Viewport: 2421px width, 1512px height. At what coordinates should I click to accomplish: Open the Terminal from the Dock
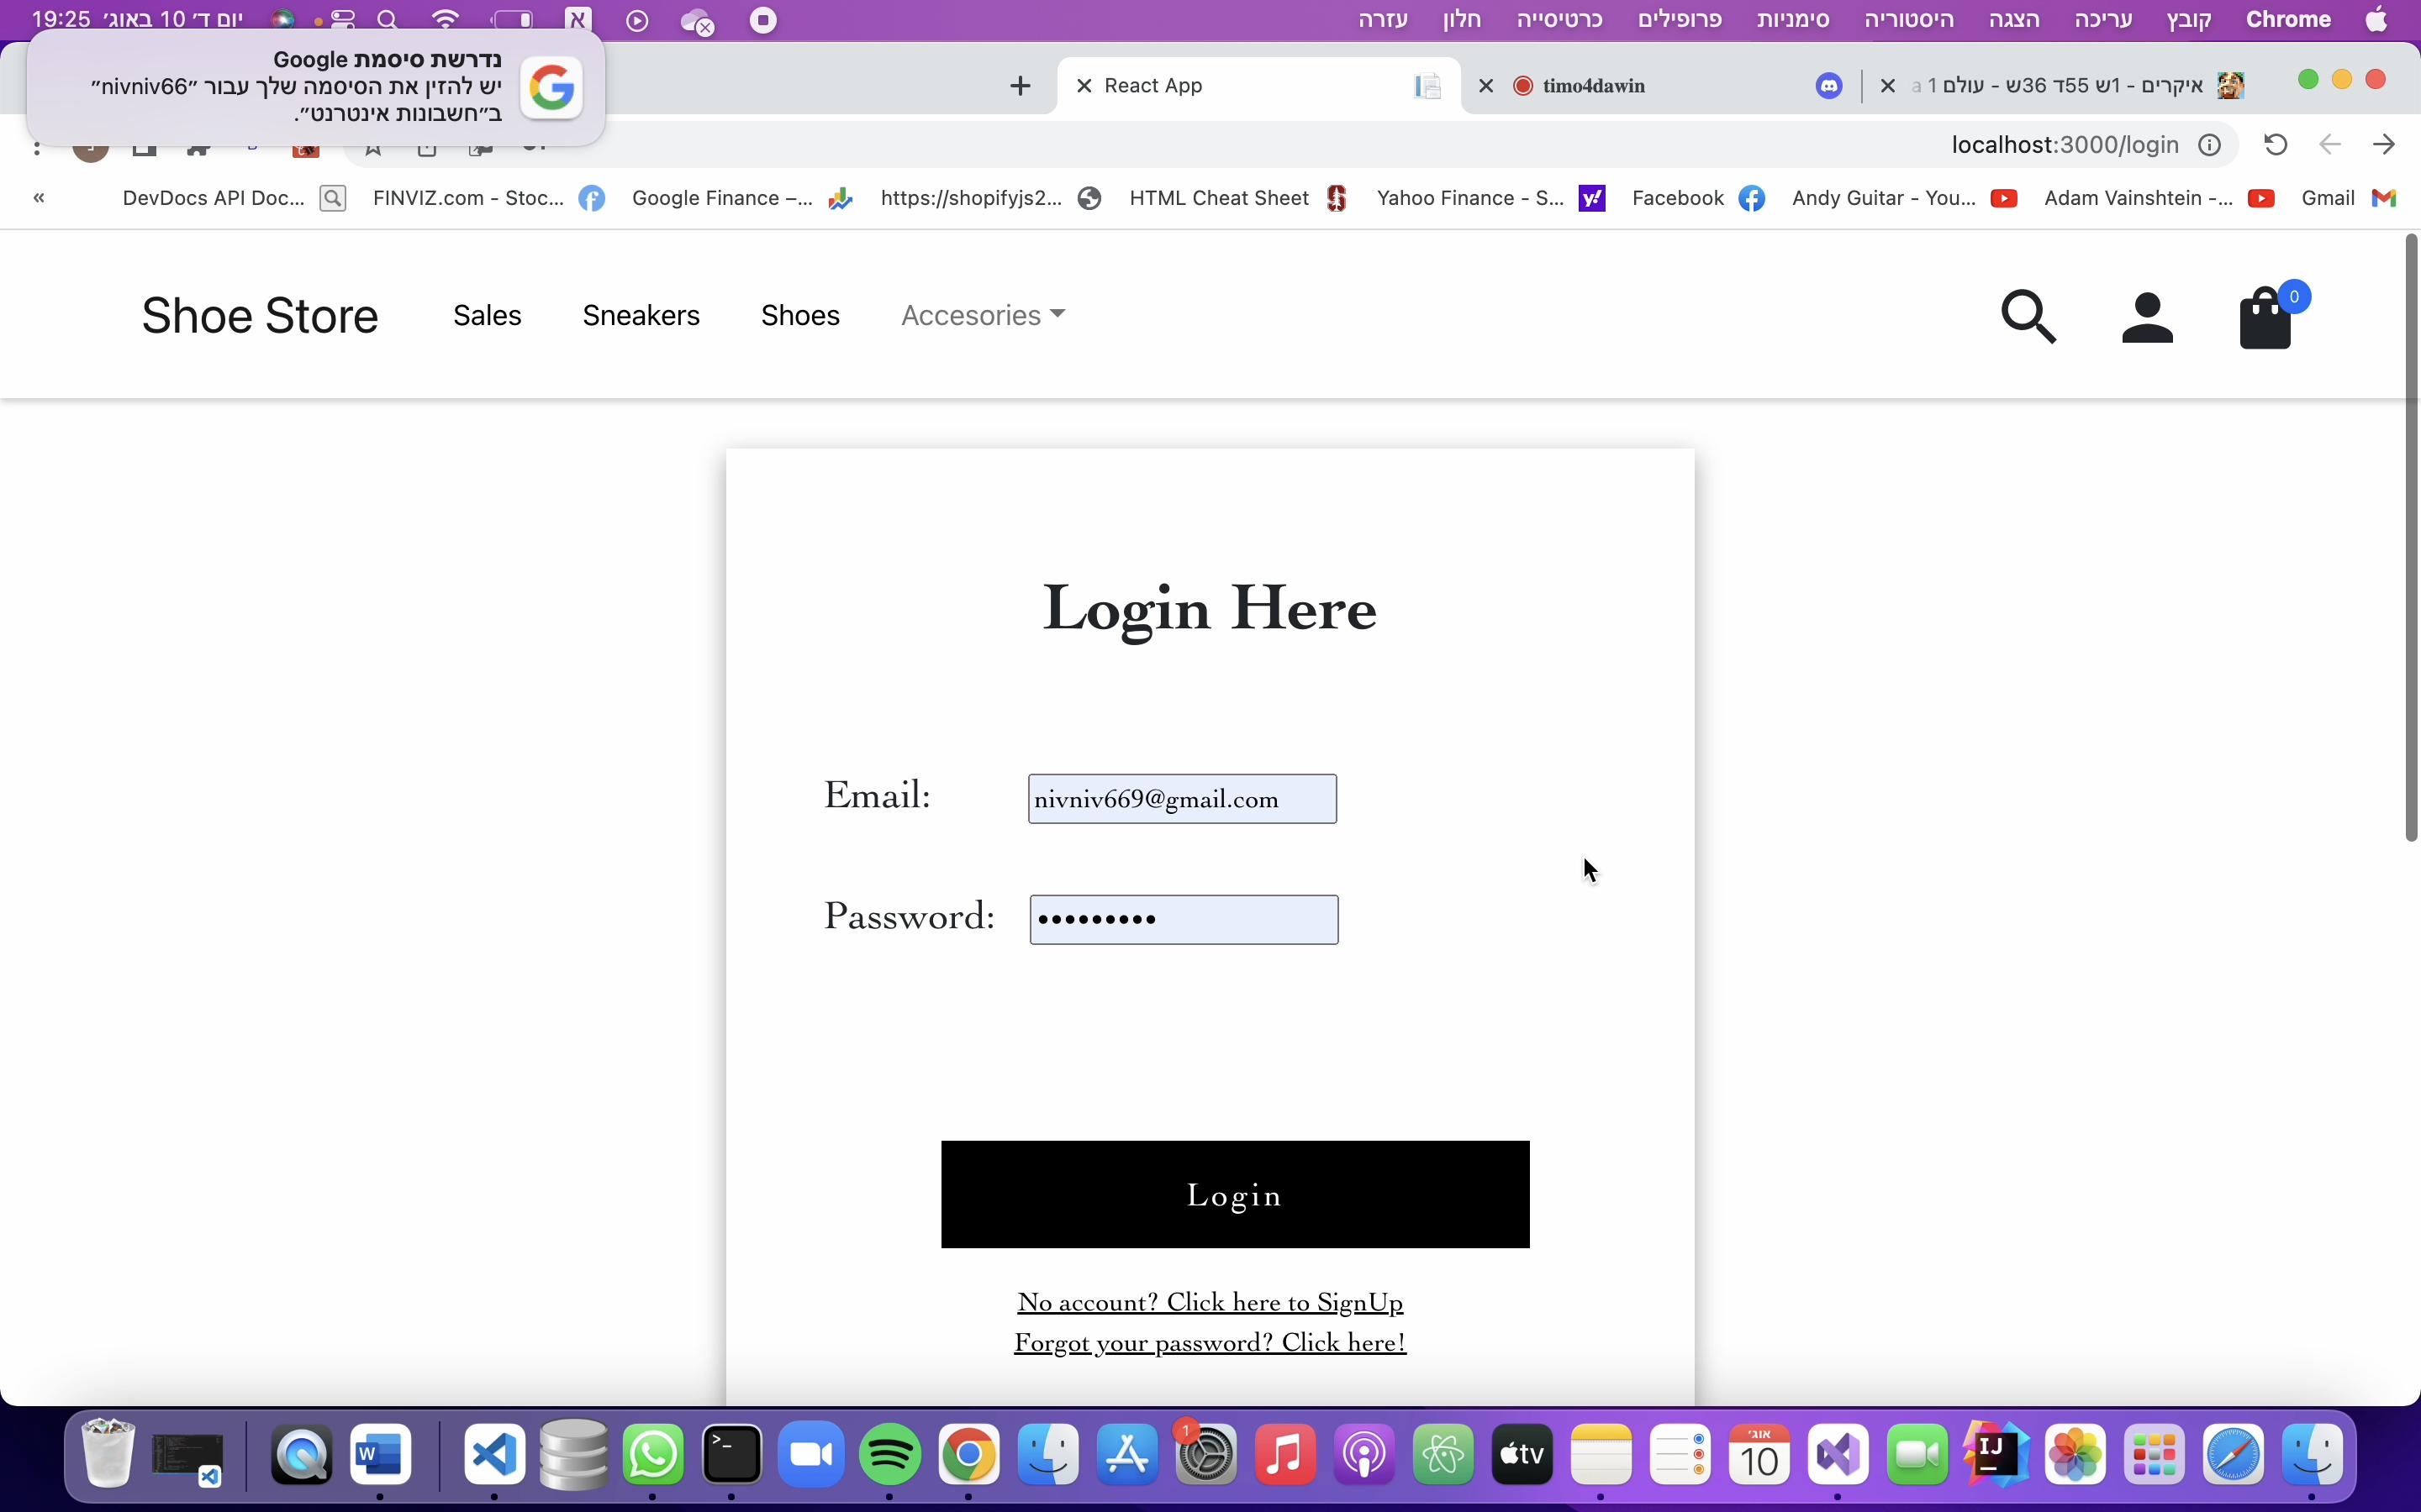tap(731, 1457)
